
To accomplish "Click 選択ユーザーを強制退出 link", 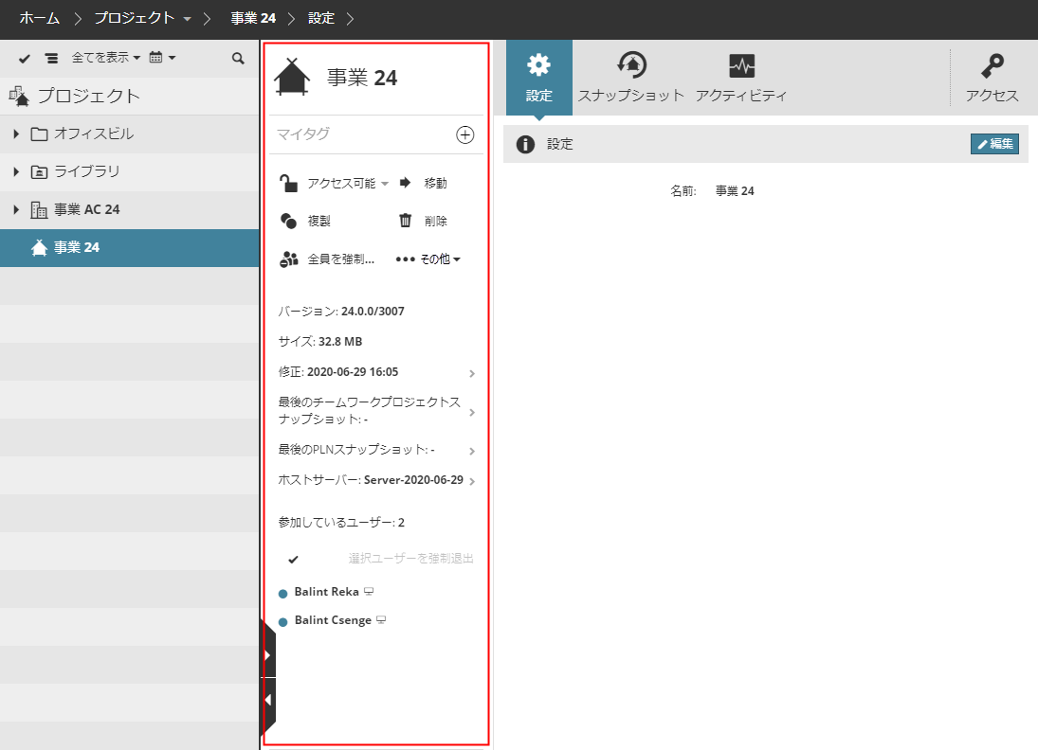I will [x=411, y=559].
